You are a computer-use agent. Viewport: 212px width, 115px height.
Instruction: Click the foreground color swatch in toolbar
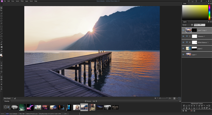tap(1, 55)
